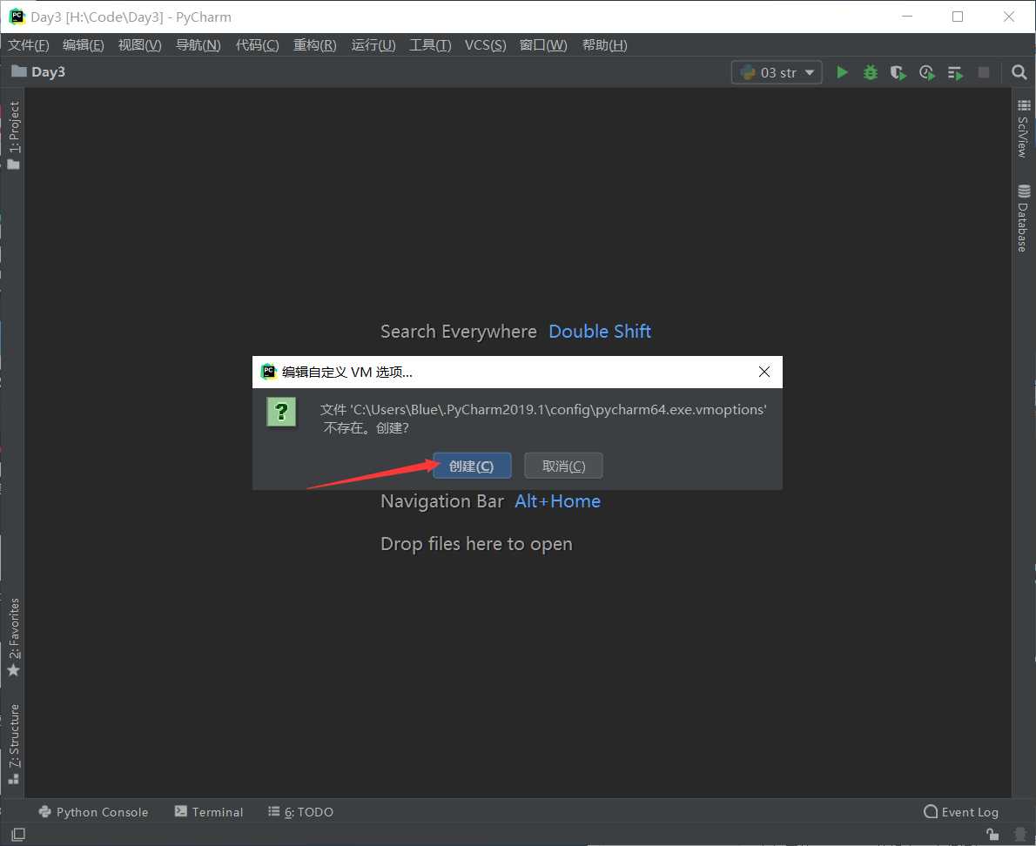Viewport: 1036px width, 846px height.
Task: Open the 编辑(E) menu
Action: click(x=84, y=45)
